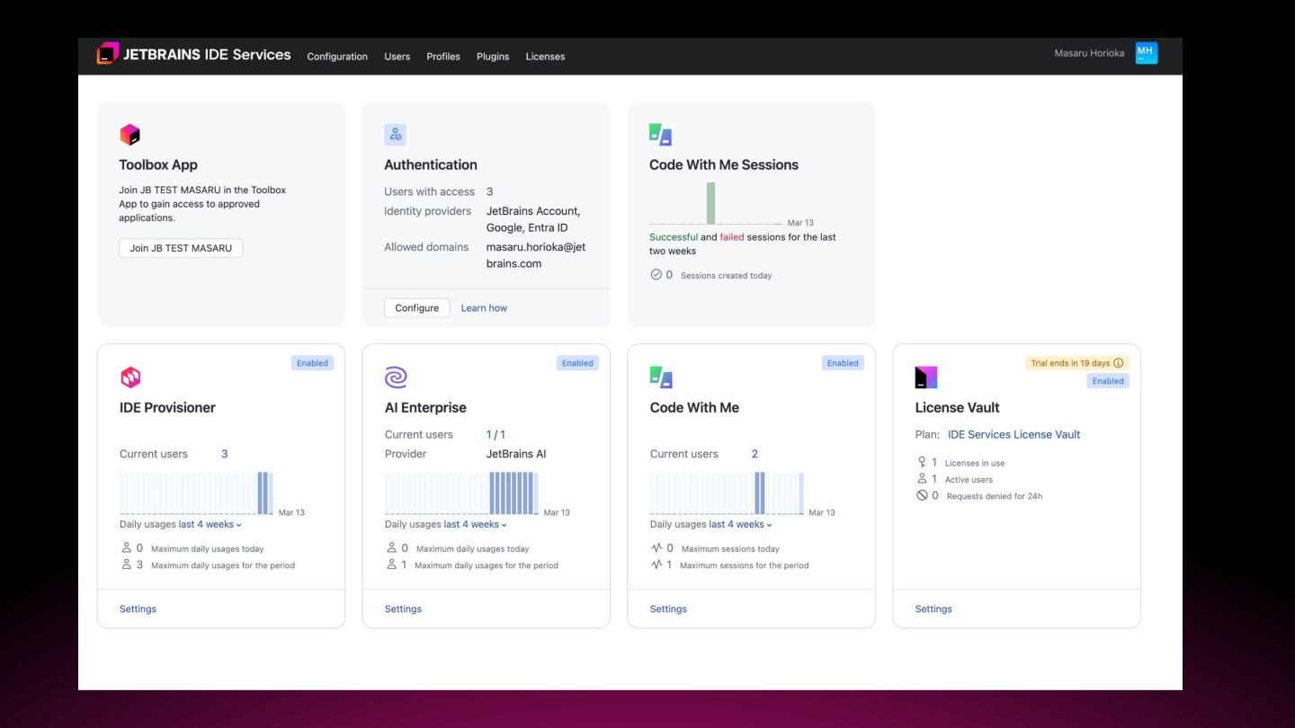Click the AI Enterprise daily usages chart

coord(462,493)
